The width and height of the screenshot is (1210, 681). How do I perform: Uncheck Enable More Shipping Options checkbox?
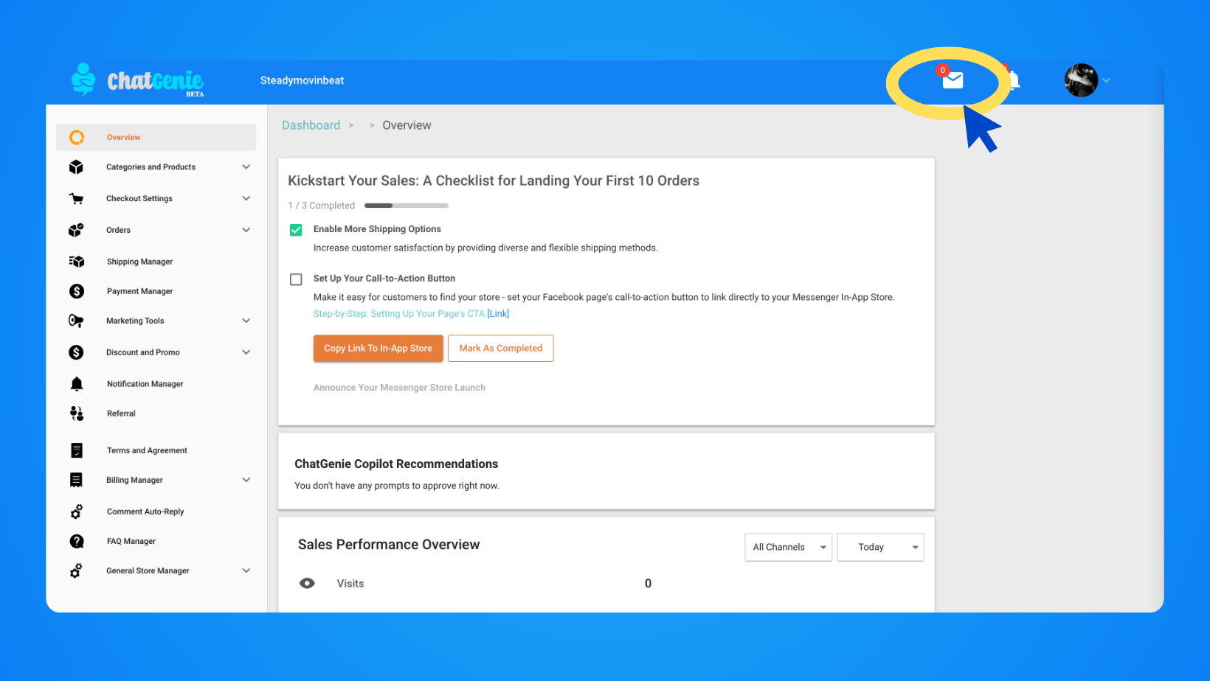click(296, 230)
